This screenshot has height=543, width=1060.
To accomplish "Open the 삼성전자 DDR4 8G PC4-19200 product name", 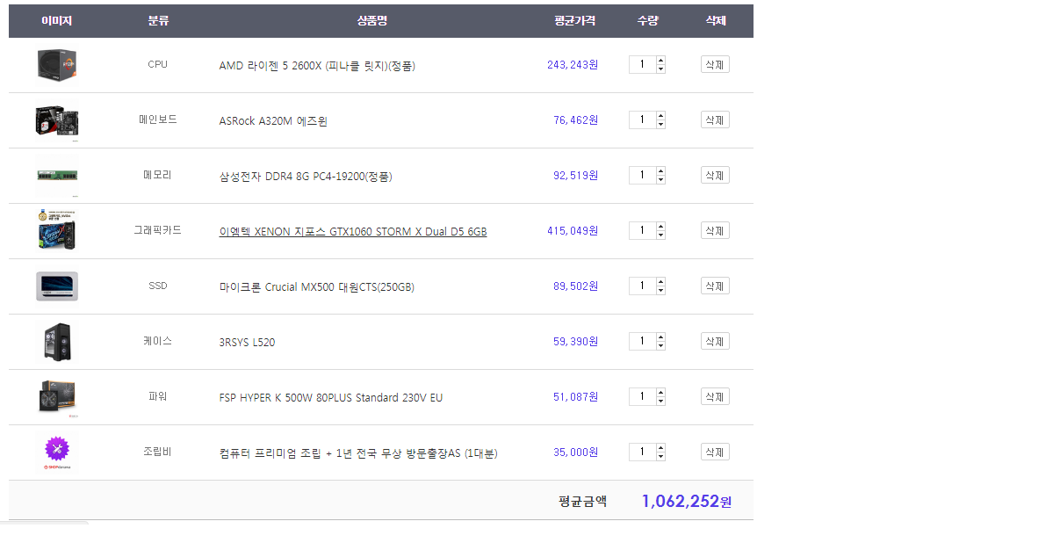I will (x=306, y=177).
